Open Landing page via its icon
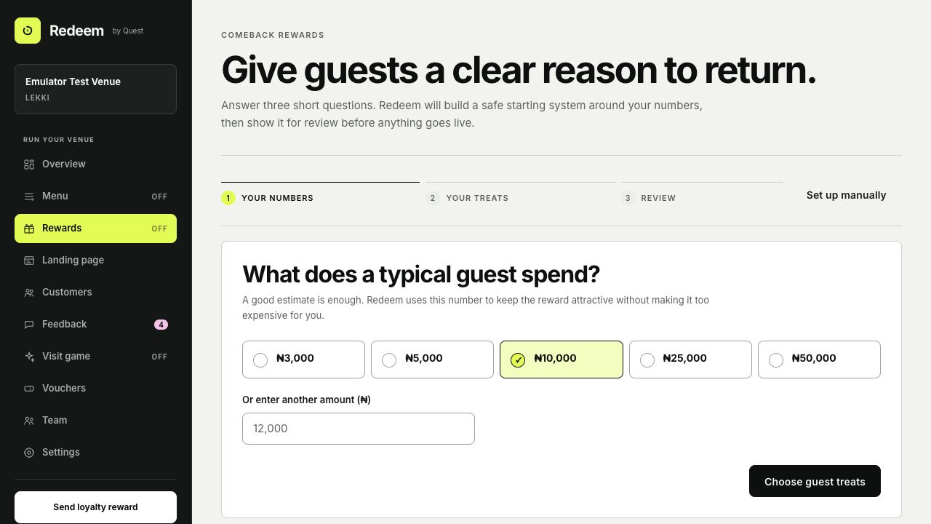Image resolution: width=931 pixels, height=524 pixels. tap(29, 261)
